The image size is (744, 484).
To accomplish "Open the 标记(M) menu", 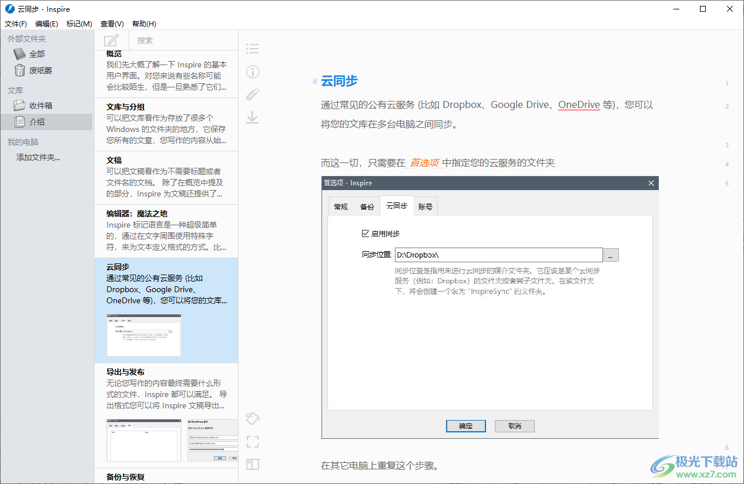I will click(79, 24).
